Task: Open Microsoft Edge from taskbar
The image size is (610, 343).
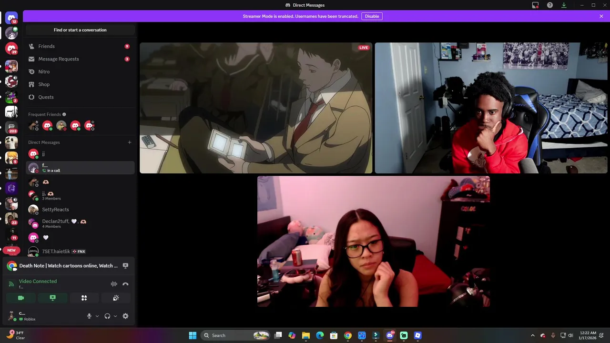Action: [x=320, y=335]
